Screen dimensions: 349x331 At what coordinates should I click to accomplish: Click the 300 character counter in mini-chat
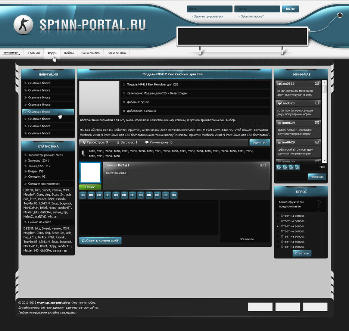[x=322, y=167]
